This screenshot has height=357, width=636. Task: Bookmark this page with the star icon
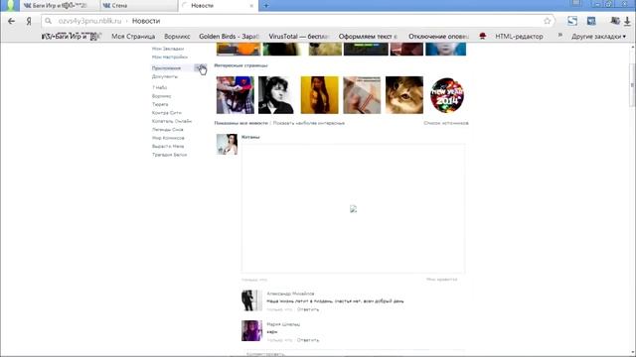coord(548,21)
